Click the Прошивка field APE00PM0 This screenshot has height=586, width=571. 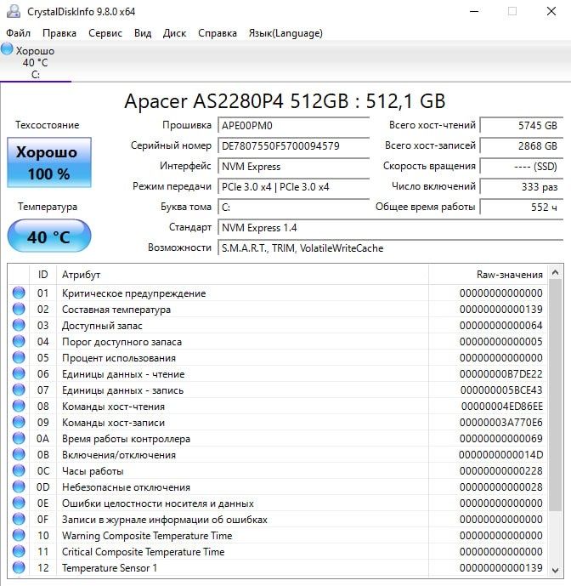pos(293,125)
